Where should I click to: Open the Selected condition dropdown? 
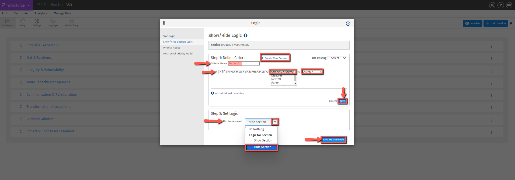tap(312, 72)
